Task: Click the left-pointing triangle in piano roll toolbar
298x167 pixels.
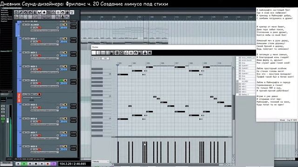Action: (149, 52)
